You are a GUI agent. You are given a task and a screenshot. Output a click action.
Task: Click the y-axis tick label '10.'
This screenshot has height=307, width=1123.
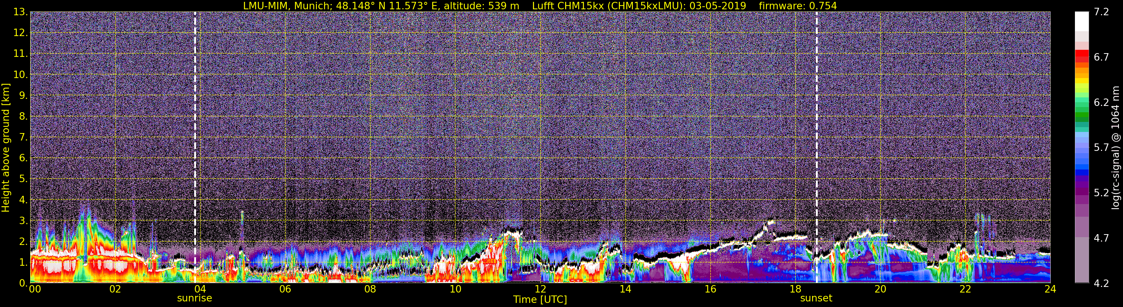(x=21, y=75)
